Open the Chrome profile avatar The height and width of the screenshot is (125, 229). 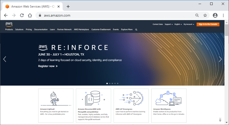(x=215, y=15)
